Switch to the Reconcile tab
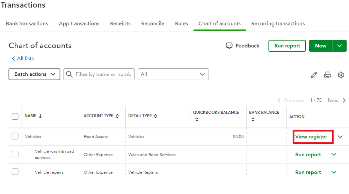 coord(153,24)
